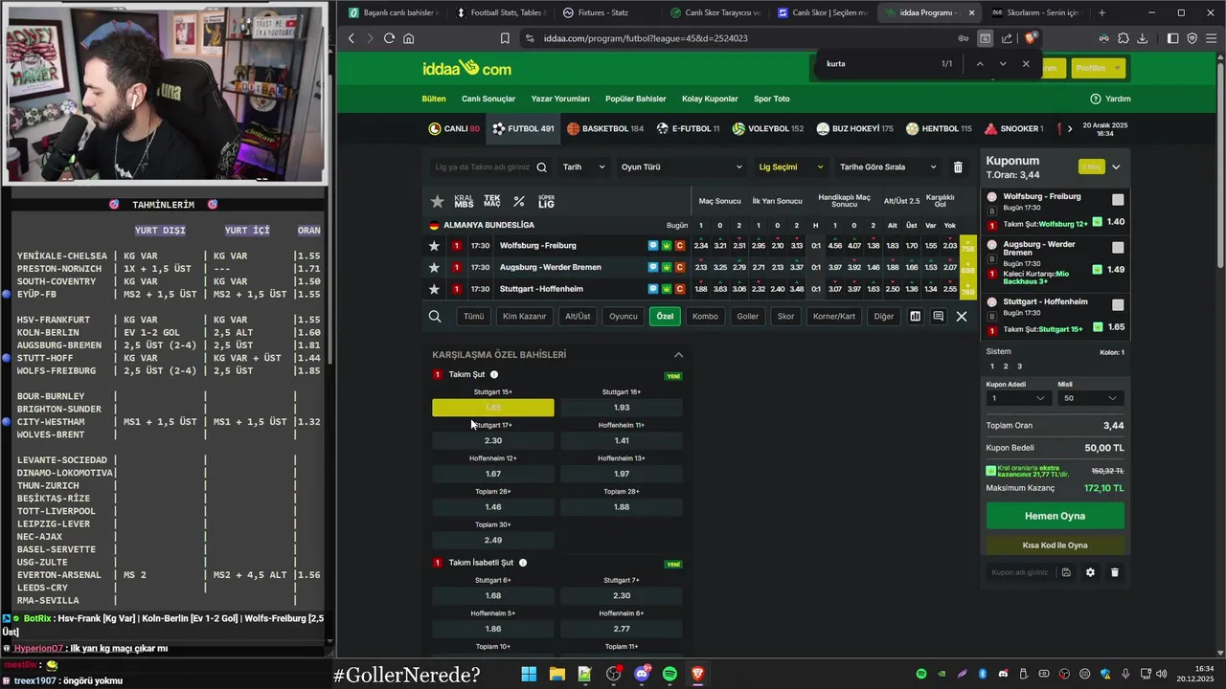Open comment bubble icon next to Diğer
Screen dimensions: 1226x689
pyautogui.click(x=938, y=316)
